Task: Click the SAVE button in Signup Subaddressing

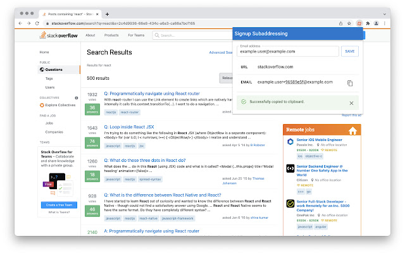Action: point(350,51)
